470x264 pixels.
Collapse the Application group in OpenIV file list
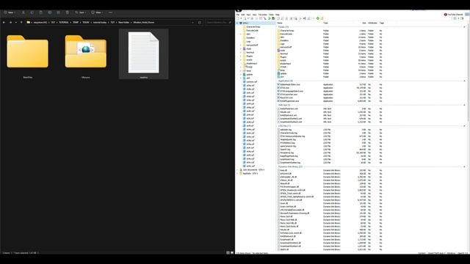click(465, 81)
